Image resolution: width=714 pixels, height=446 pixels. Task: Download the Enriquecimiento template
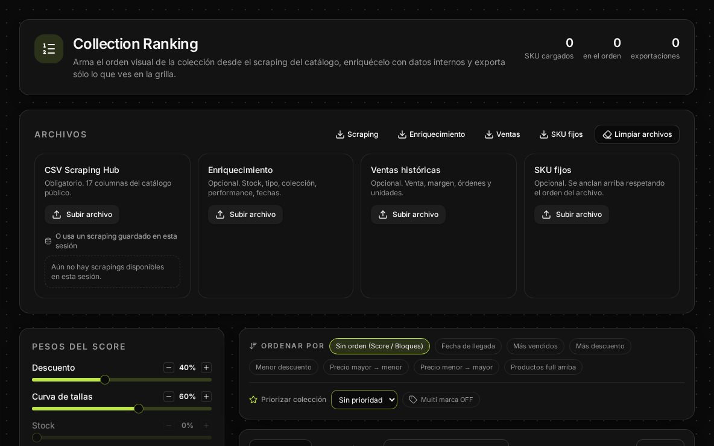pyautogui.click(x=431, y=134)
